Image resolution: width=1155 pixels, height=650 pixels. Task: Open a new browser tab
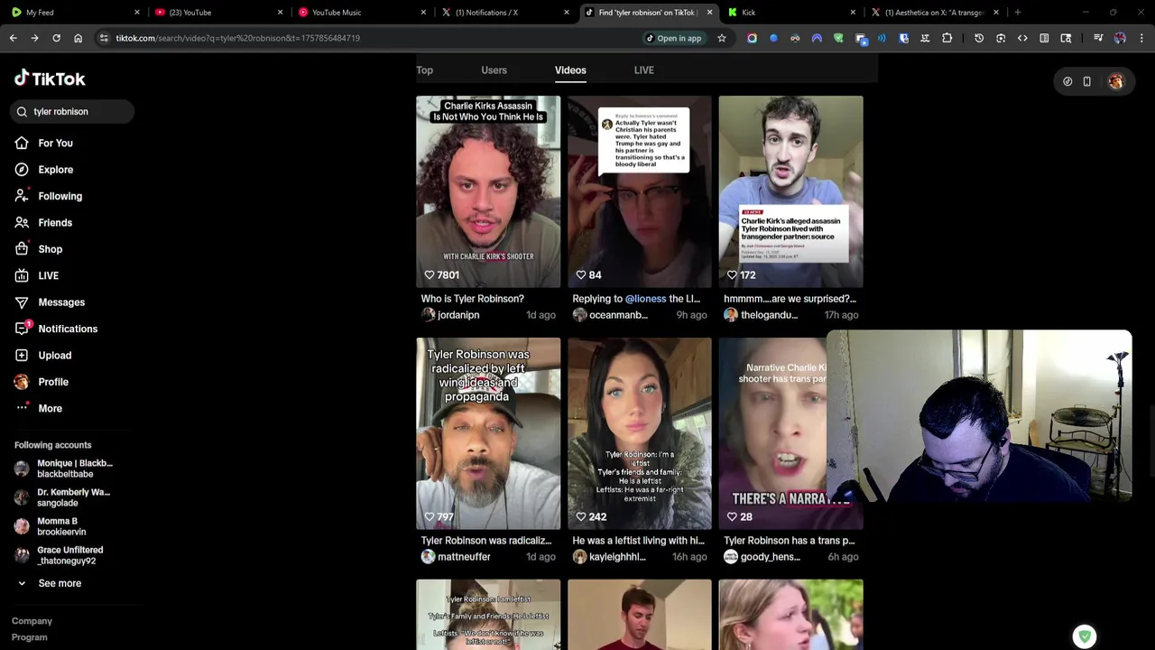1017,13
